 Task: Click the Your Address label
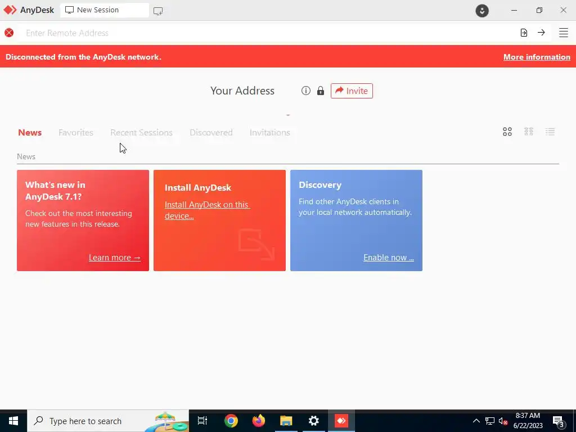pyautogui.click(x=242, y=91)
